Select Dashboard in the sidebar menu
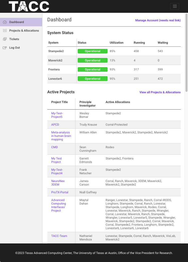 [x=21, y=22]
